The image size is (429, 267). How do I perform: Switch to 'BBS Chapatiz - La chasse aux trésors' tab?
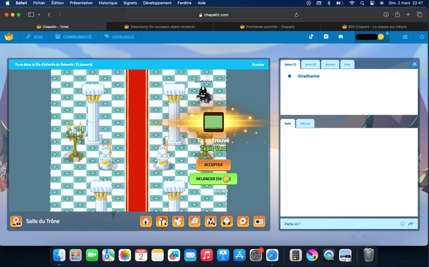coord(374,27)
